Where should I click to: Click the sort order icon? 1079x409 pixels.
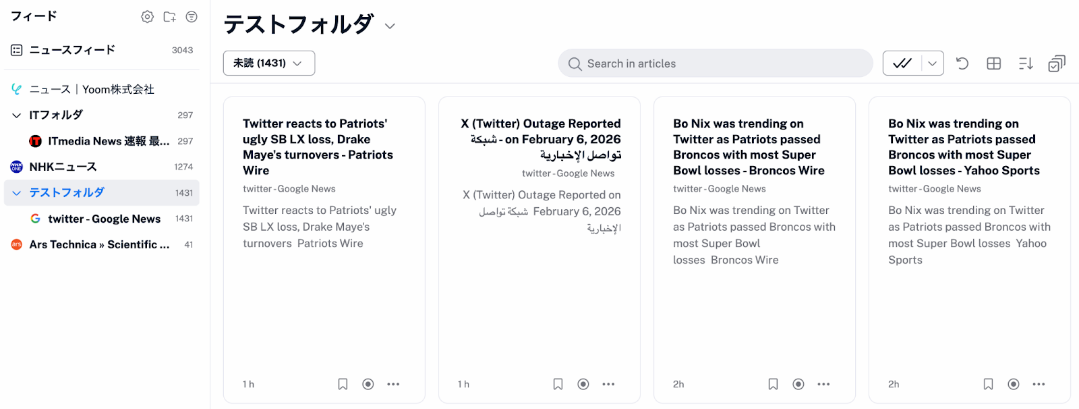pos(1025,63)
